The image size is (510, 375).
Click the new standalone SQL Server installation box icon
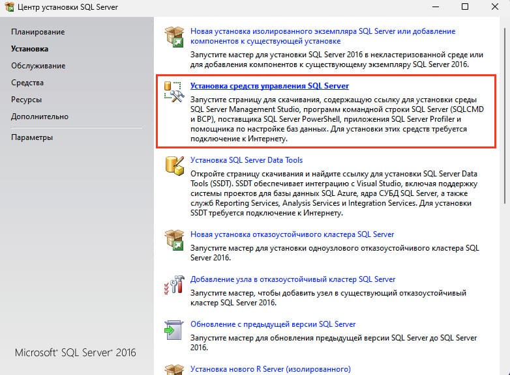[x=174, y=36]
